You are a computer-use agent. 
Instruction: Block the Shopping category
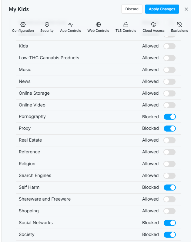[x=169, y=211]
